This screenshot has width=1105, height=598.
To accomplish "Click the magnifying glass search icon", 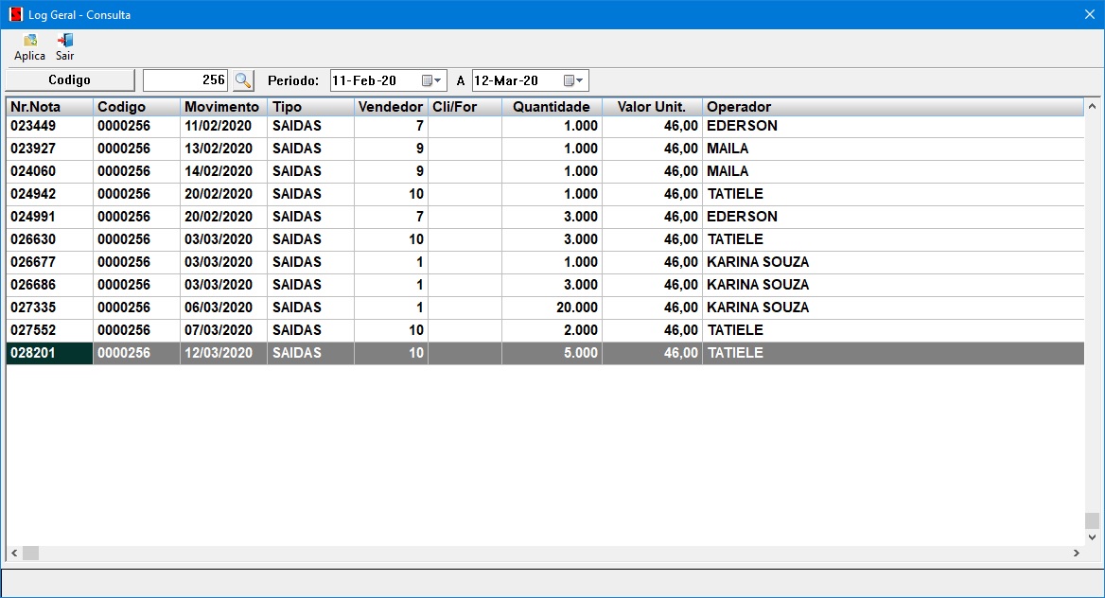I will click(243, 80).
